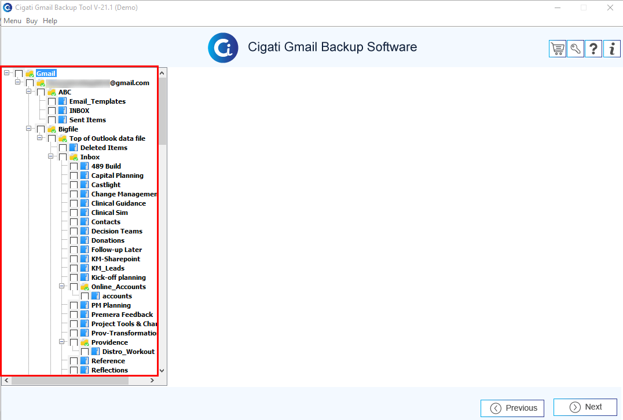Click the app icon in title bar
The height and width of the screenshot is (420, 623).
pos(8,7)
